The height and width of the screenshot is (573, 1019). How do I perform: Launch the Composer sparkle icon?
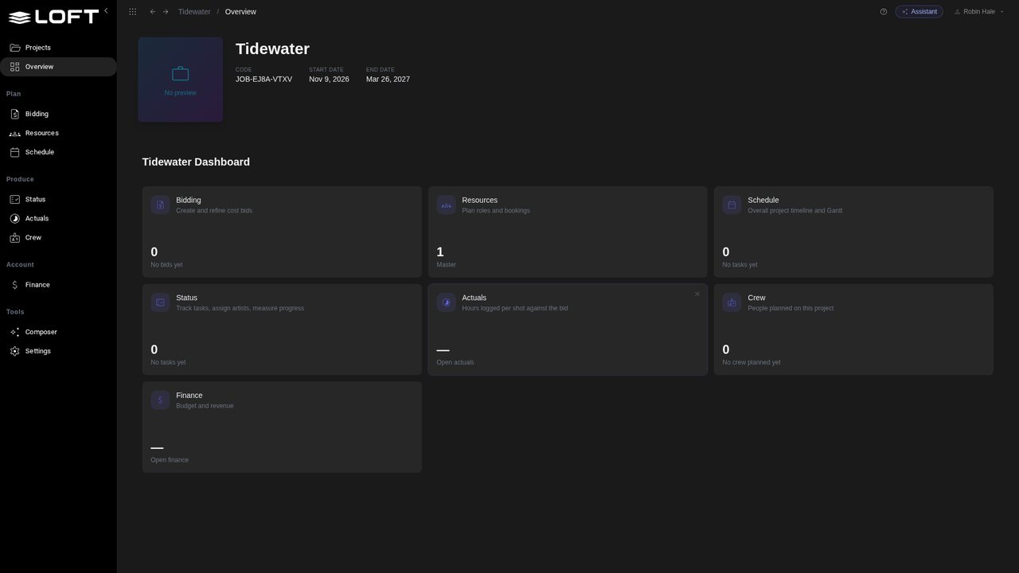14,332
